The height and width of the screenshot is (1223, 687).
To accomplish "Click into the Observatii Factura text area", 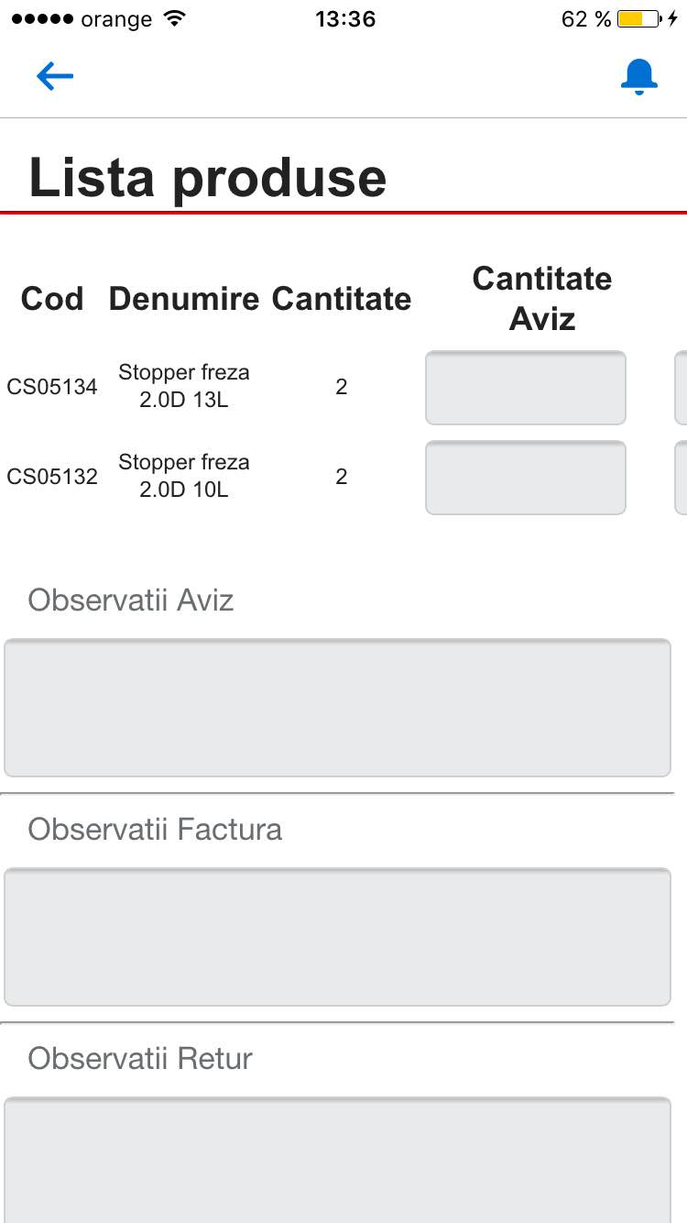I will point(337,937).
